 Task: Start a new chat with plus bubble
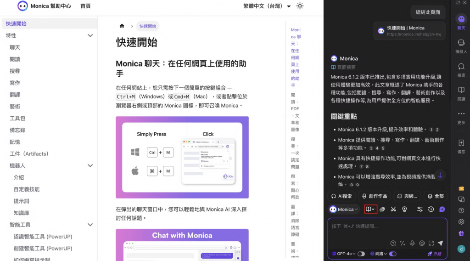point(442,210)
